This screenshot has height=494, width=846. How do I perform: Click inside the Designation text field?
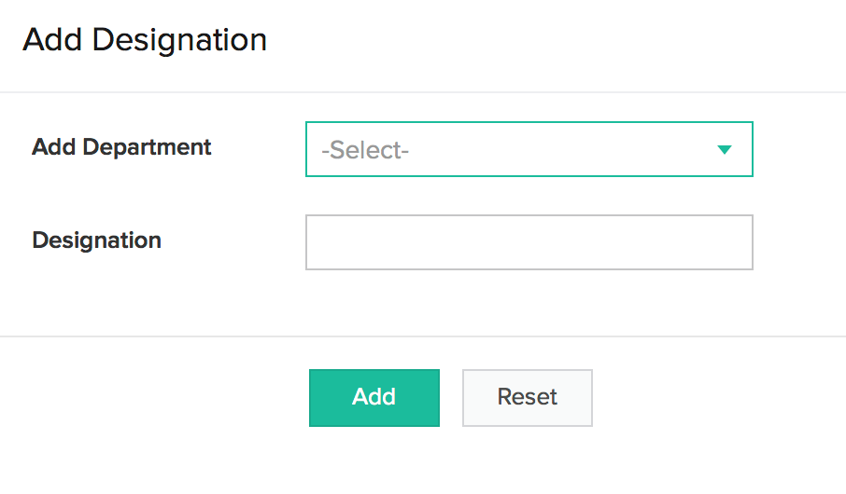[x=529, y=242]
